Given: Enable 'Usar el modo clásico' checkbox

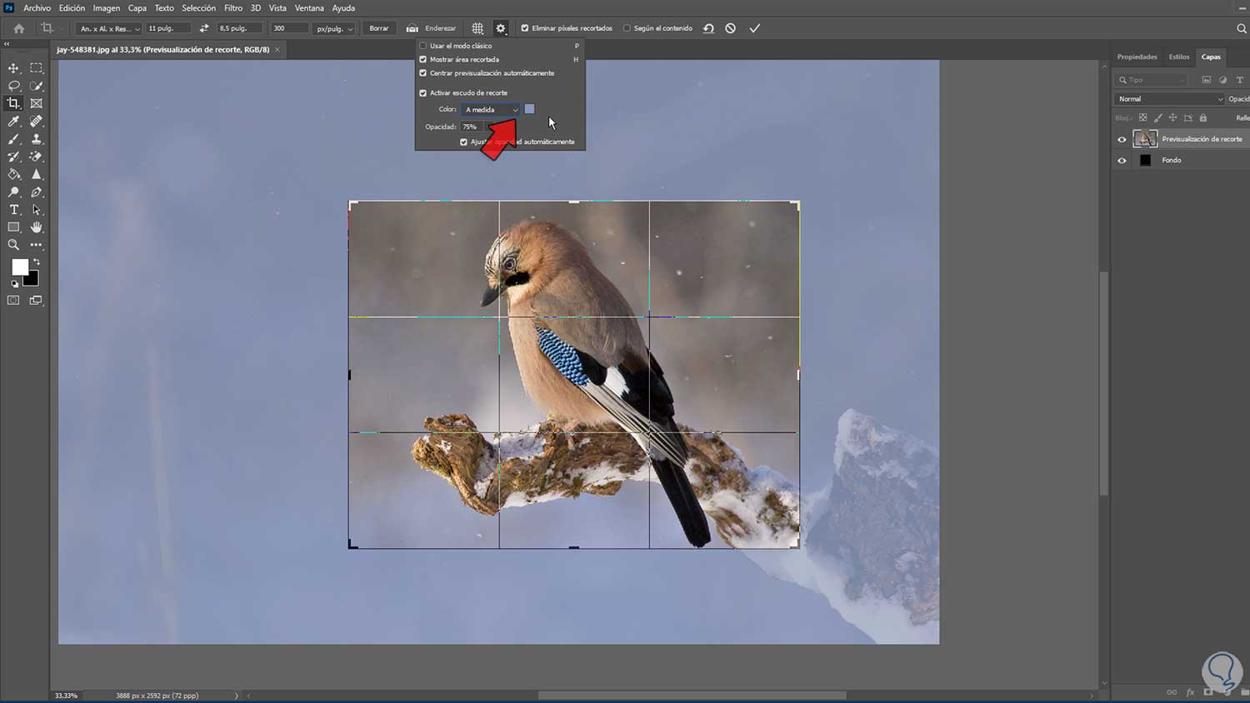Looking at the screenshot, I should coord(423,46).
